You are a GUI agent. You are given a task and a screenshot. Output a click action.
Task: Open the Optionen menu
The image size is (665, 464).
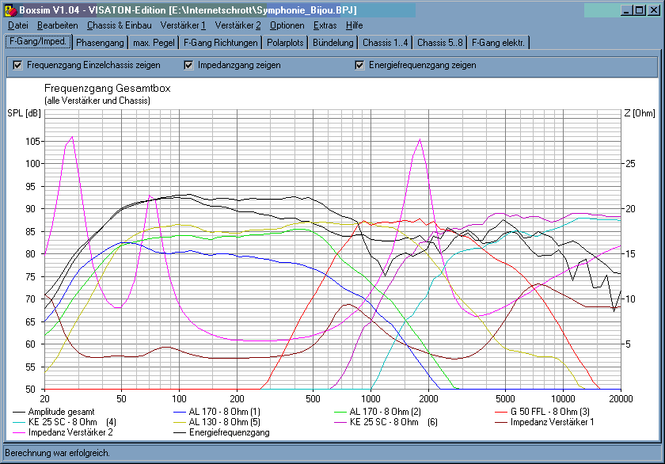click(287, 25)
